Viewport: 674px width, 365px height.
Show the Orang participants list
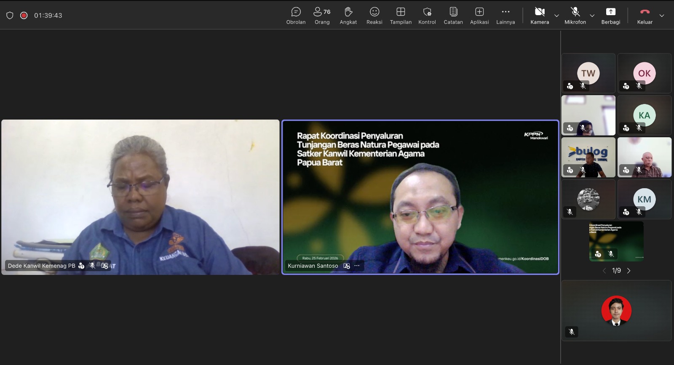322,16
